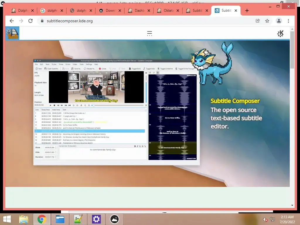Open Chrome's three-dot menu
The width and height of the screenshot is (300, 225).
coord(288,21)
